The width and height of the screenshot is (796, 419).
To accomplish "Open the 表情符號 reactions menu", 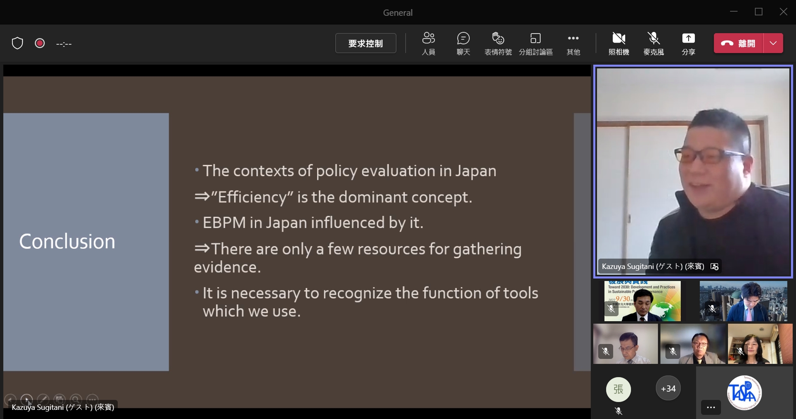I will pyautogui.click(x=498, y=44).
